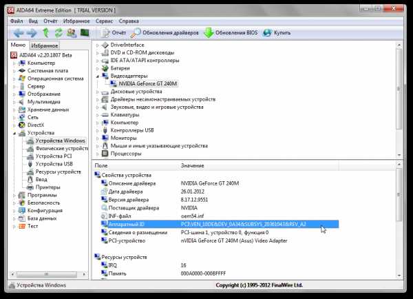The image size is (413, 299).
Task: Click left tree horizontal scrollbar
Action: click(x=48, y=274)
